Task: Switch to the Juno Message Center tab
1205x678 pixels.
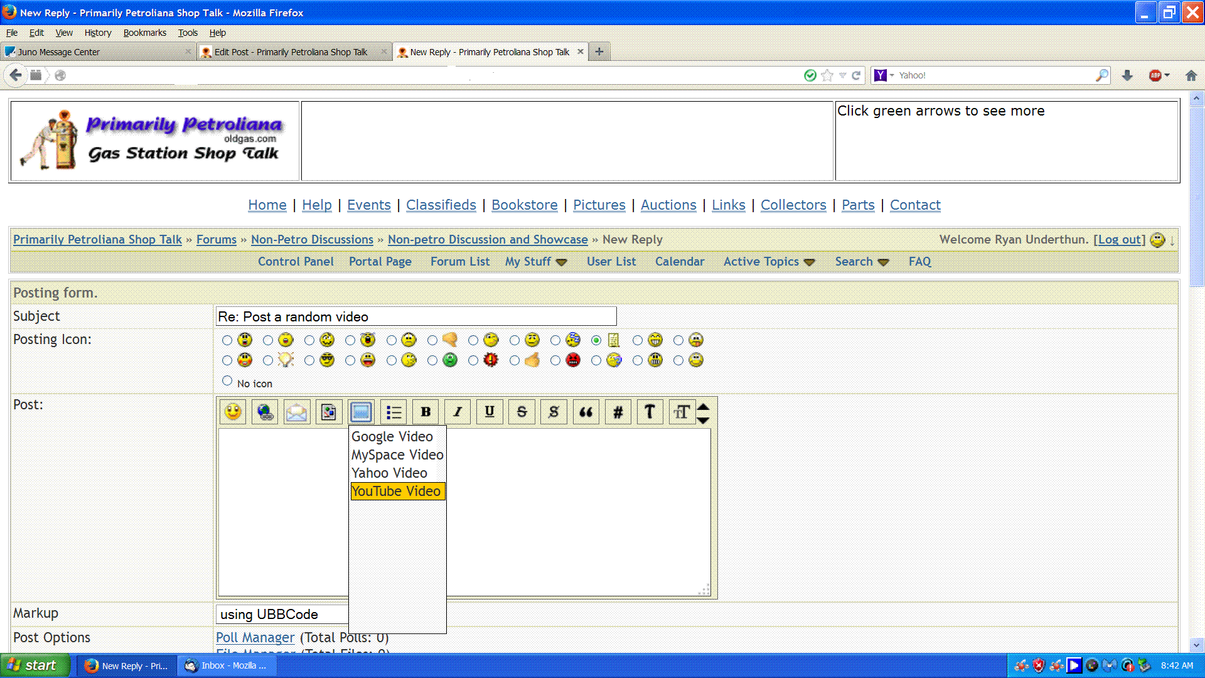Action: pyautogui.click(x=98, y=52)
